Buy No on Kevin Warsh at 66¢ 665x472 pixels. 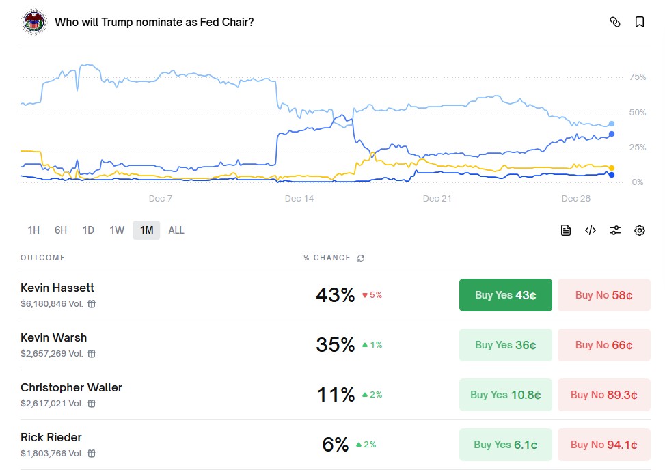click(603, 345)
